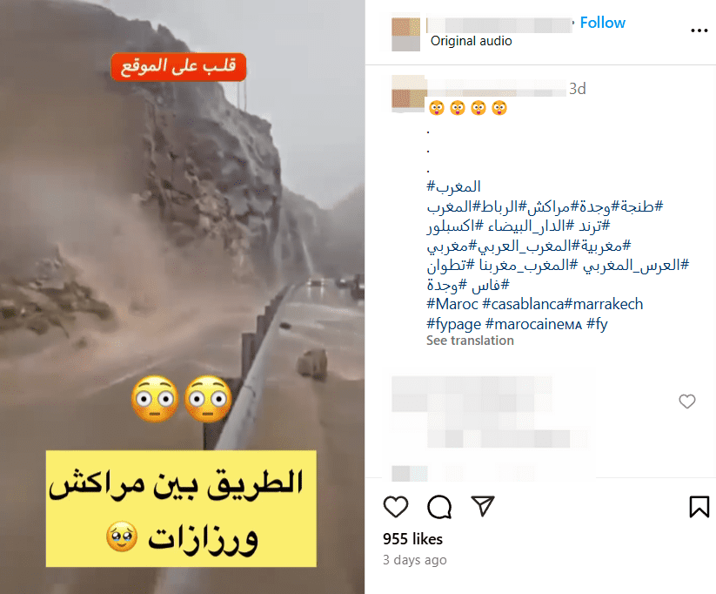Like the post with heart icon
This screenshot has height=594, width=716.
pyautogui.click(x=396, y=507)
